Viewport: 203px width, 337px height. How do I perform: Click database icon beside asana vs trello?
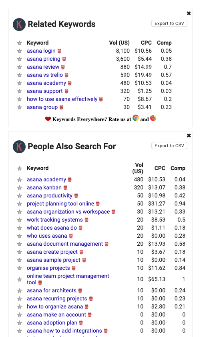point(66,75)
